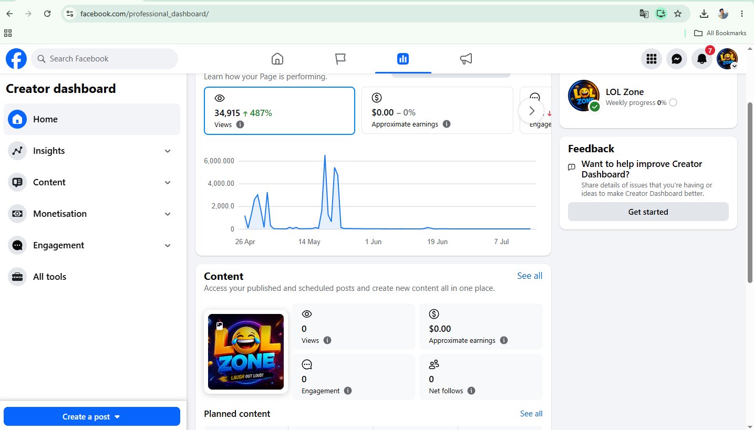This screenshot has height=430, width=754.
Task: Select the Views 34,915 metric card
Action: click(x=280, y=110)
